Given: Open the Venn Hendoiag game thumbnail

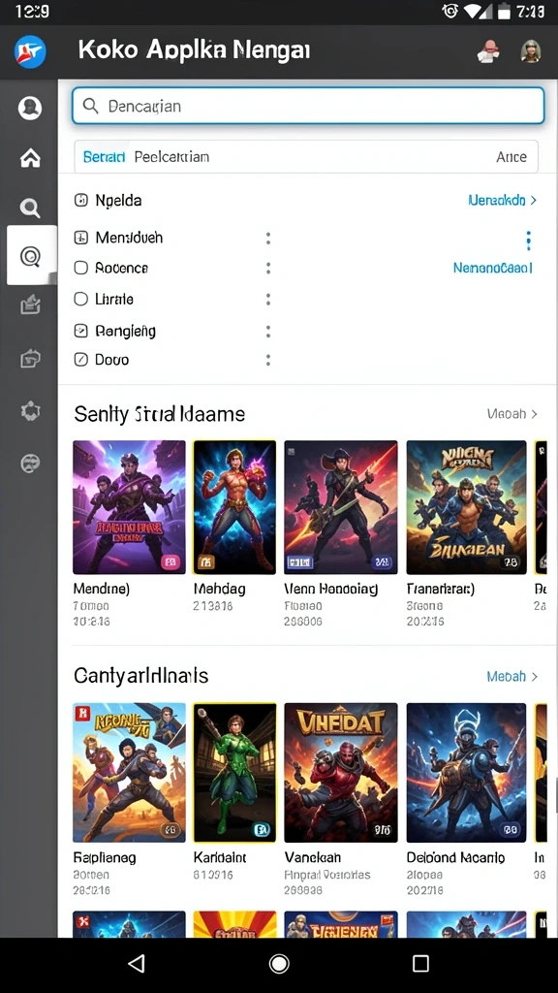Looking at the screenshot, I should pyautogui.click(x=341, y=507).
